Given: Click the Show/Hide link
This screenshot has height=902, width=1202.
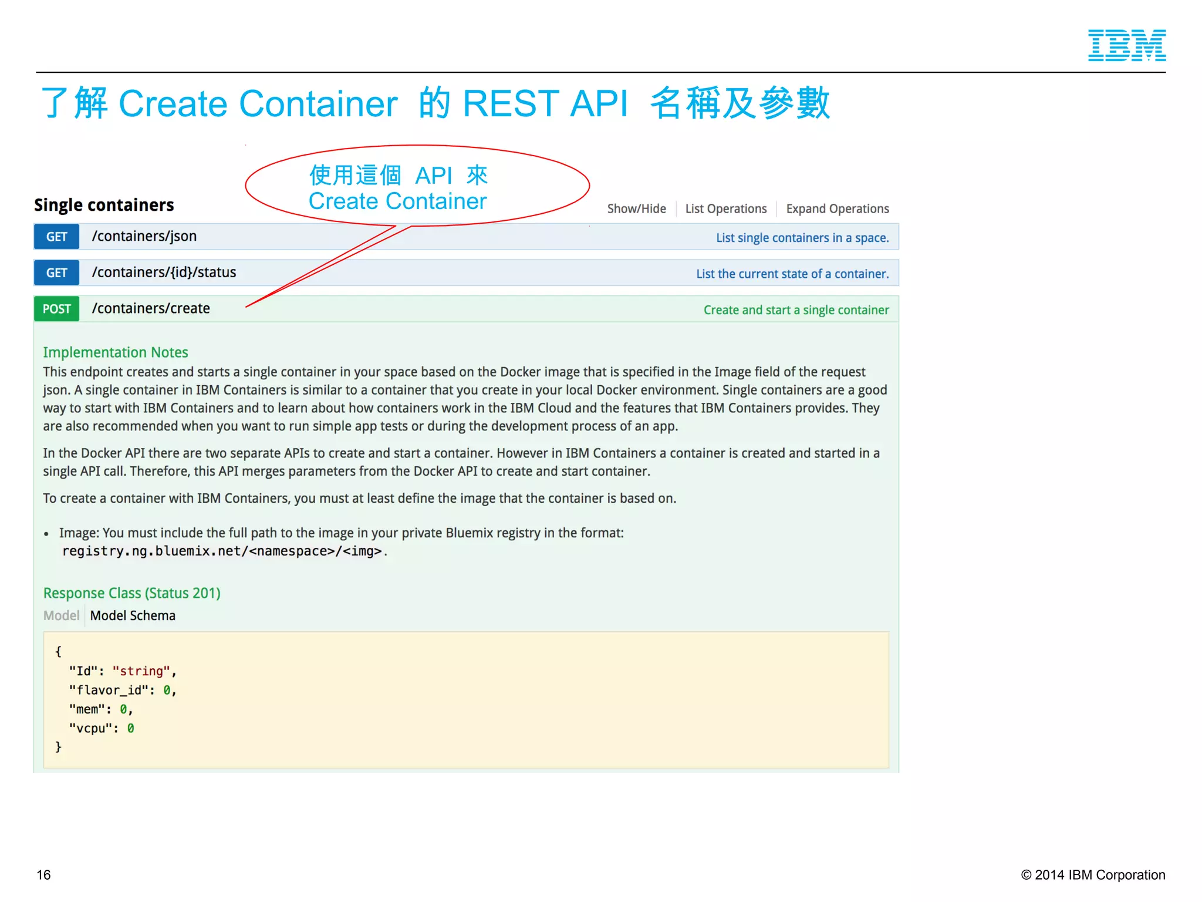Looking at the screenshot, I should click(x=636, y=208).
